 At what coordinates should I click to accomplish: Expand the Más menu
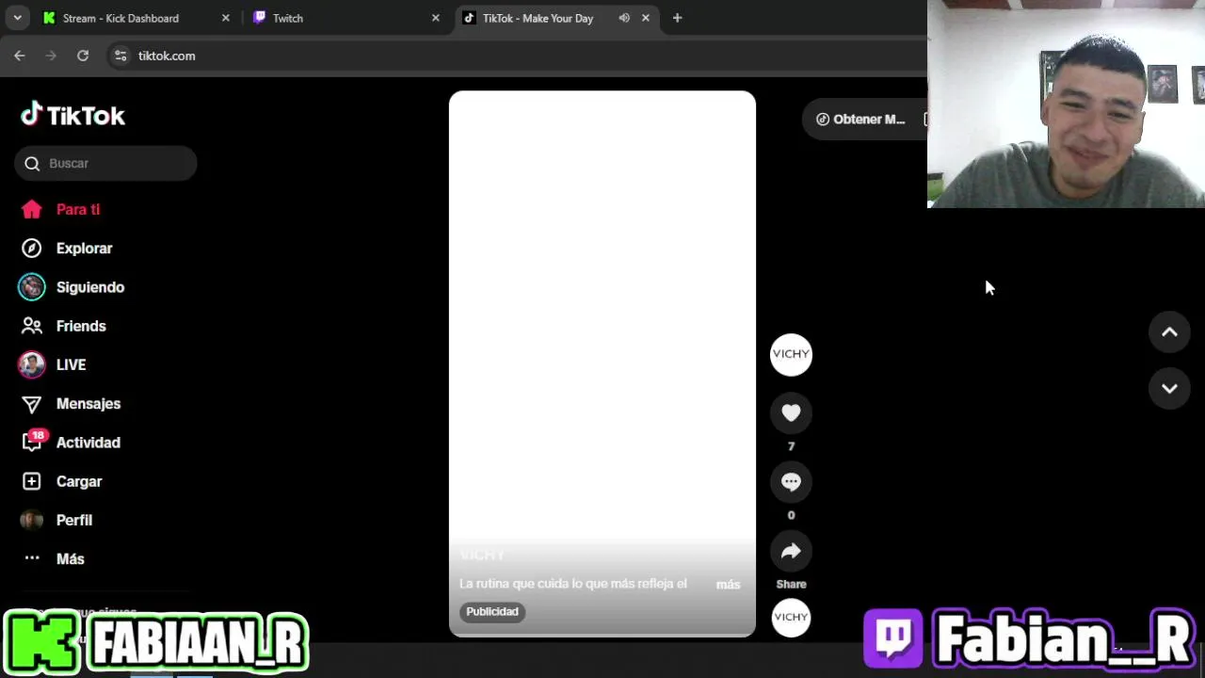tap(71, 558)
